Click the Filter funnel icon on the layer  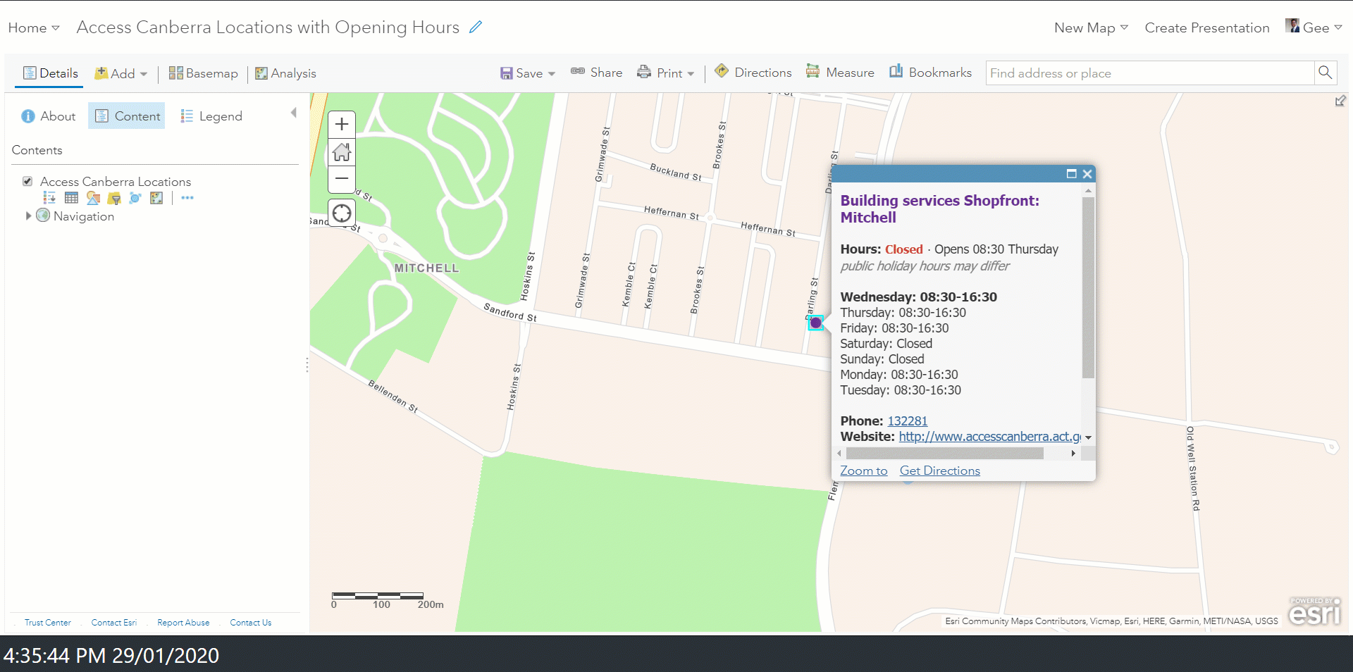pyautogui.click(x=114, y=198)
